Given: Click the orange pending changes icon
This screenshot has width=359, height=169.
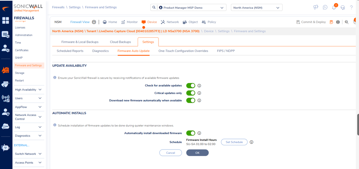Looking at the screenshot, I should point(331,22).
